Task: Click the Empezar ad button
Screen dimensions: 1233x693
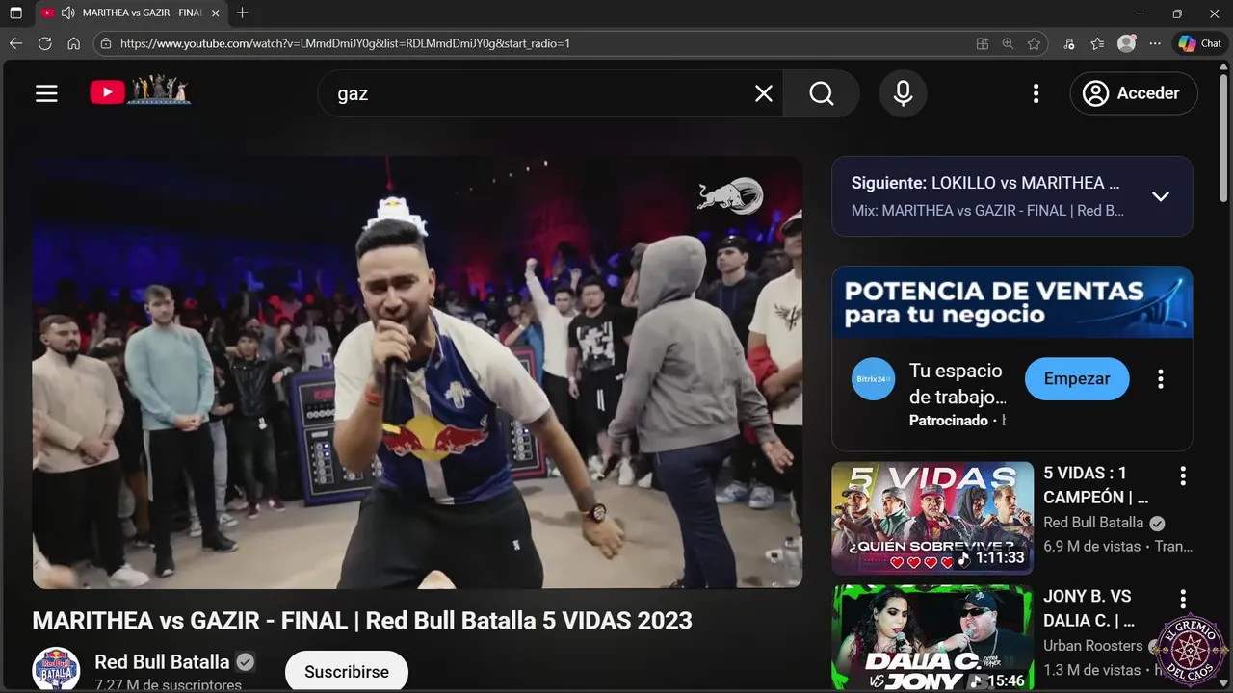Action: (1077, 379)
